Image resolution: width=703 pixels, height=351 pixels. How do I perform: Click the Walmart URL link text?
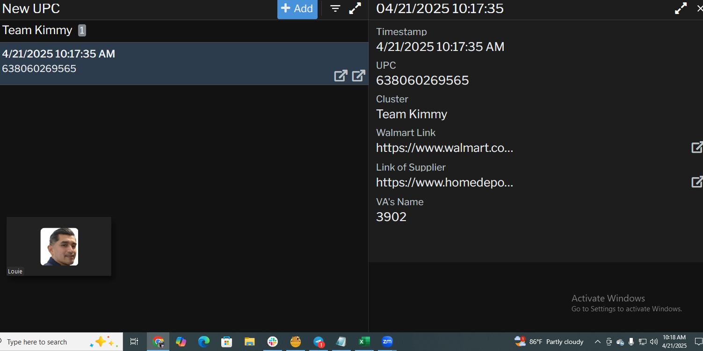[444, 148]
